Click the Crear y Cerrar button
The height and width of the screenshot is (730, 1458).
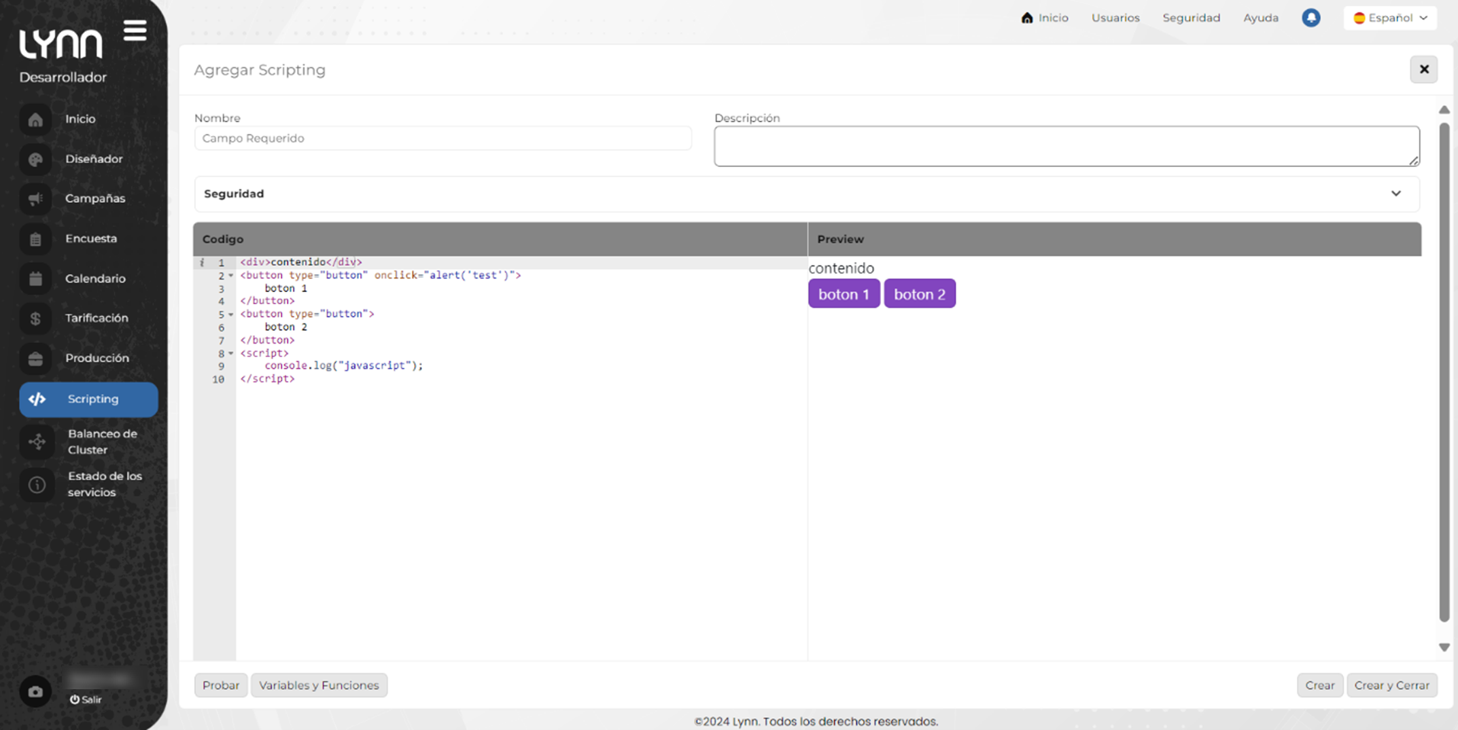coord(1392,685)
